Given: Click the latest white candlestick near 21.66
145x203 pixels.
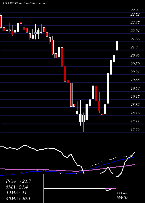Looking at the screenshot, I should point(117,46).
